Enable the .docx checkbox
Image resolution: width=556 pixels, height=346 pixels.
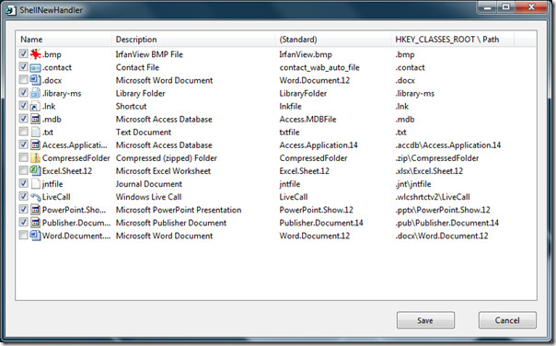(x=23, y=79)
